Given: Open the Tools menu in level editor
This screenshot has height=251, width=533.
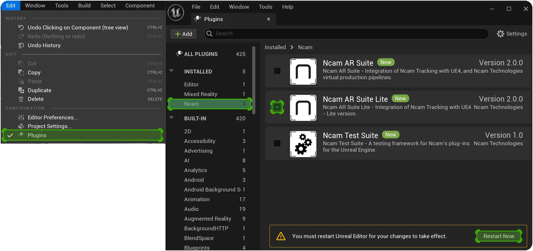Looking at the screenshot, I should click(62, 5).
